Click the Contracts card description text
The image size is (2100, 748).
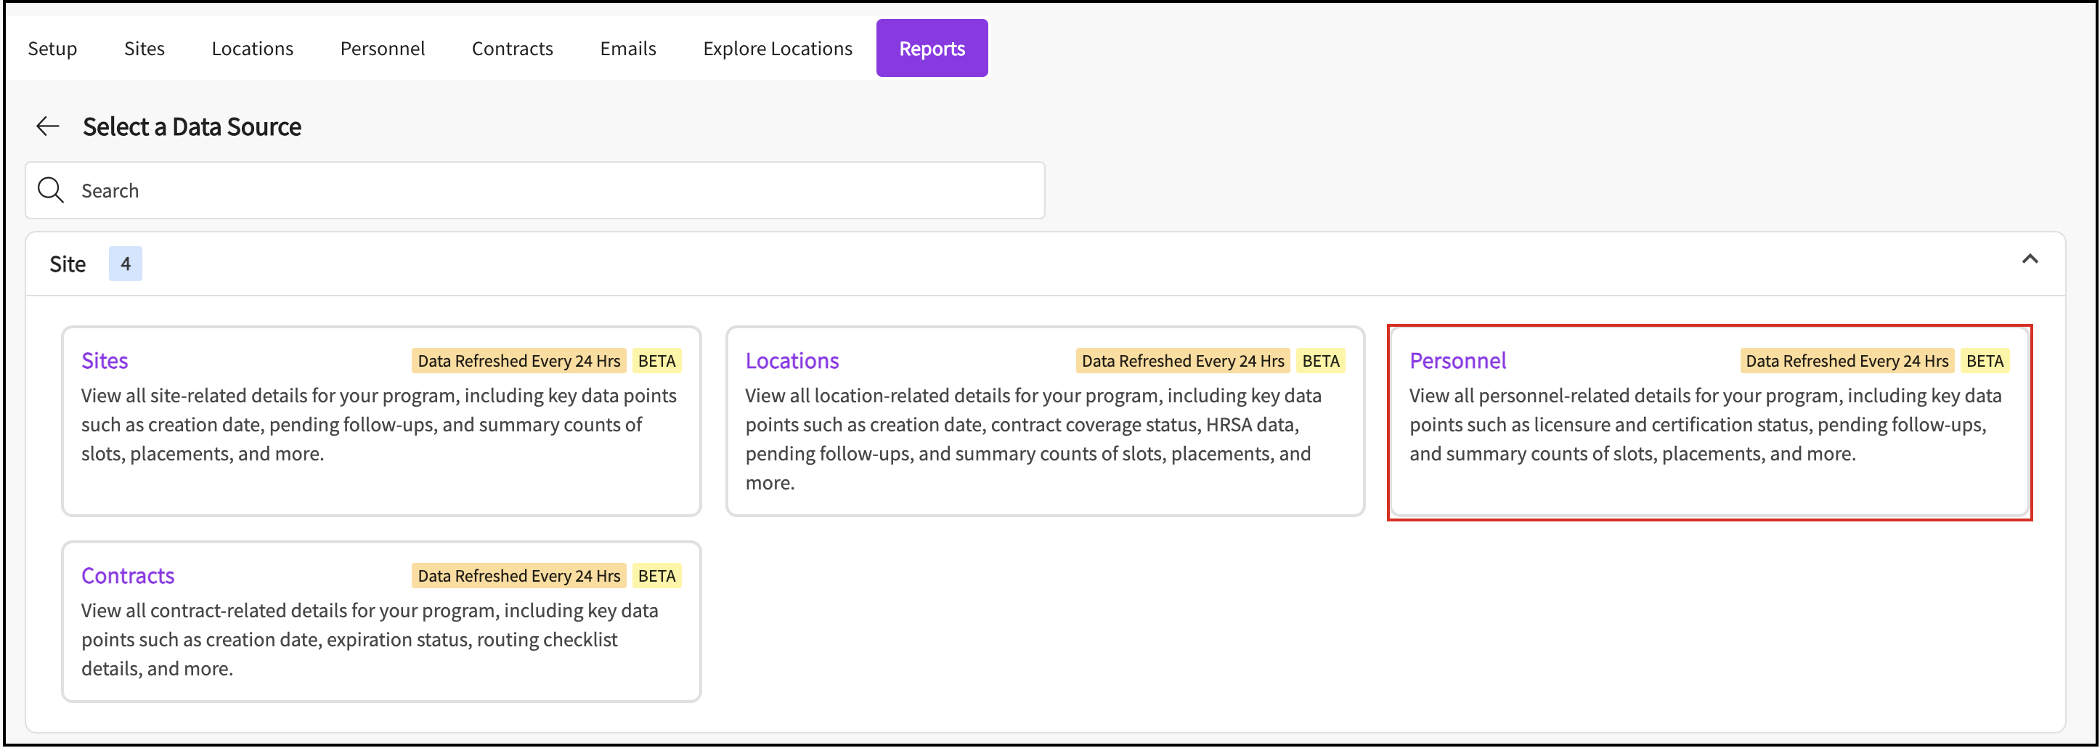pos(370,640)
